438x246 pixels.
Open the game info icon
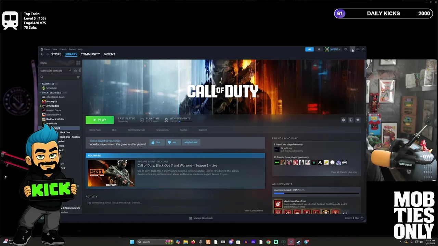(351, 120)
